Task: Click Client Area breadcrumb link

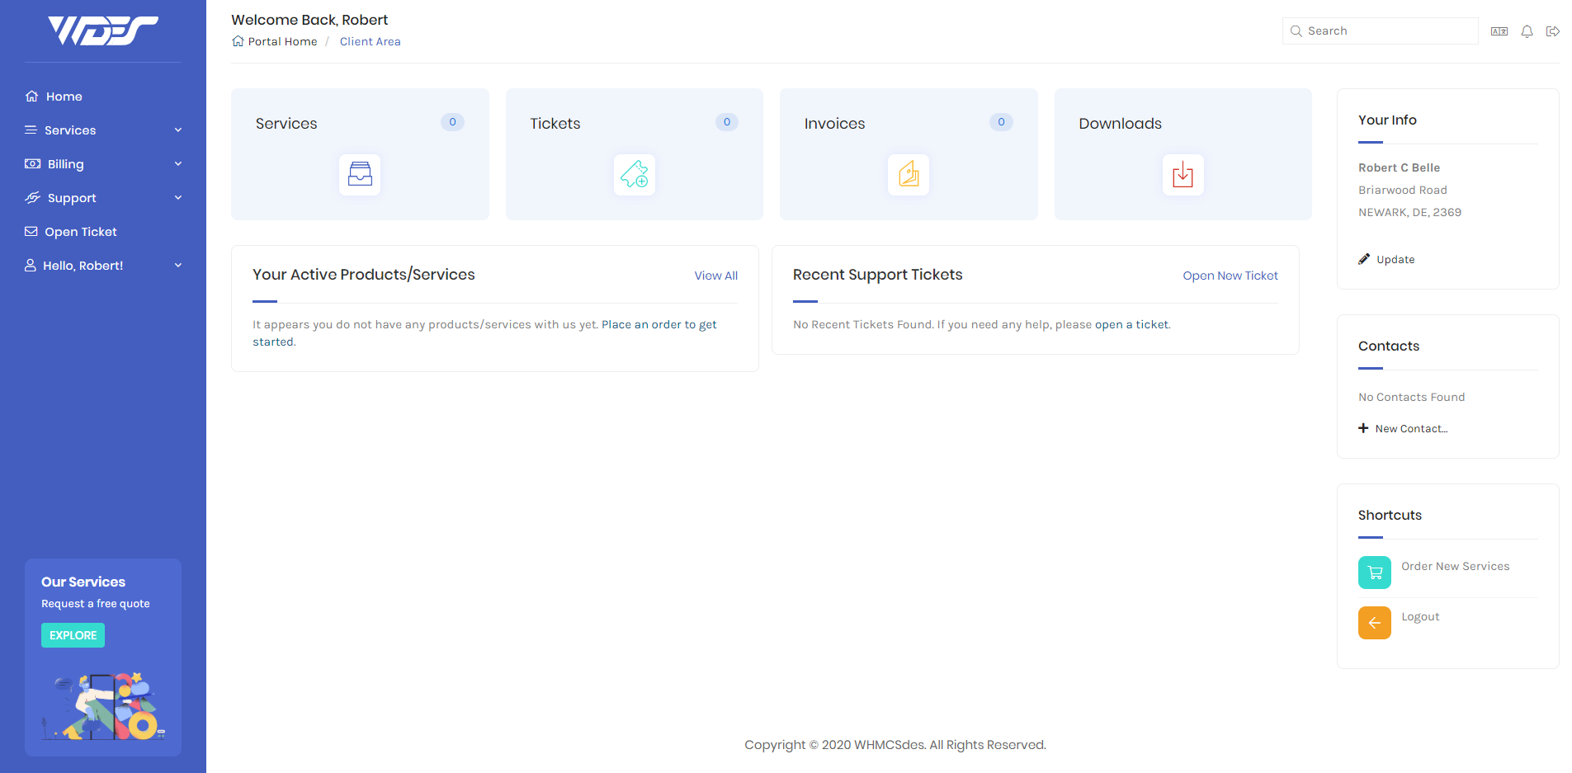Action: point(371,41)
